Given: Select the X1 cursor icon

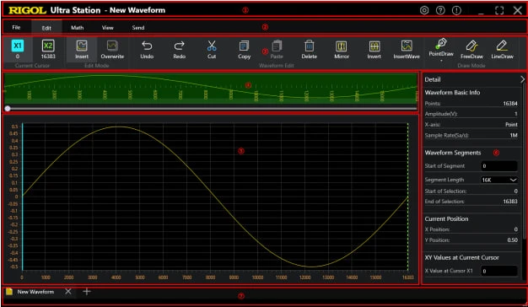Looking at the screenshot, I should point(18,46).
